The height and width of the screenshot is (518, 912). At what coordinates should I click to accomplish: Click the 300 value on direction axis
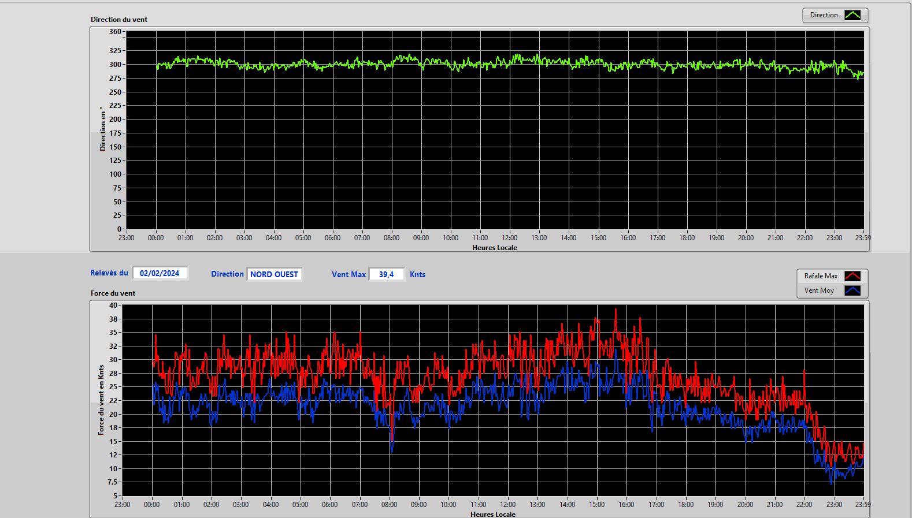(x=115, y=64)
